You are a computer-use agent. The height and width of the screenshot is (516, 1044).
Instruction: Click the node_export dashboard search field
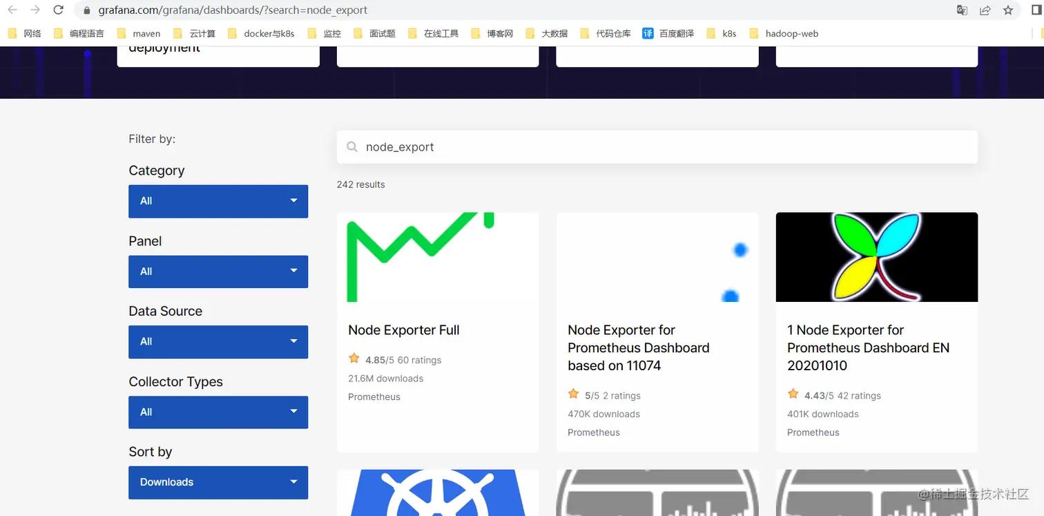click(657, 147)
